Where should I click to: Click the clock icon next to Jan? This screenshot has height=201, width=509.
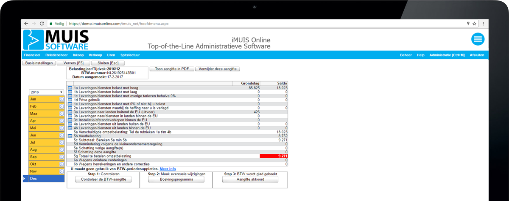[x=62, y=99]
